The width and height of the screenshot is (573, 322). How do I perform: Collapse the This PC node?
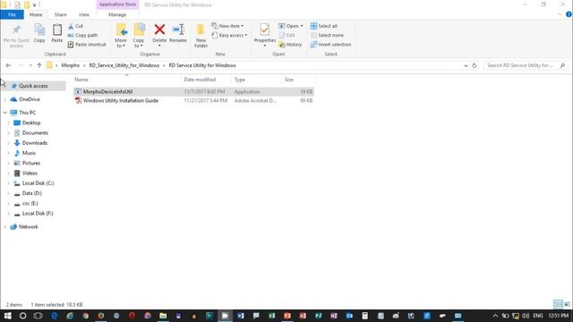pos(5,113)
